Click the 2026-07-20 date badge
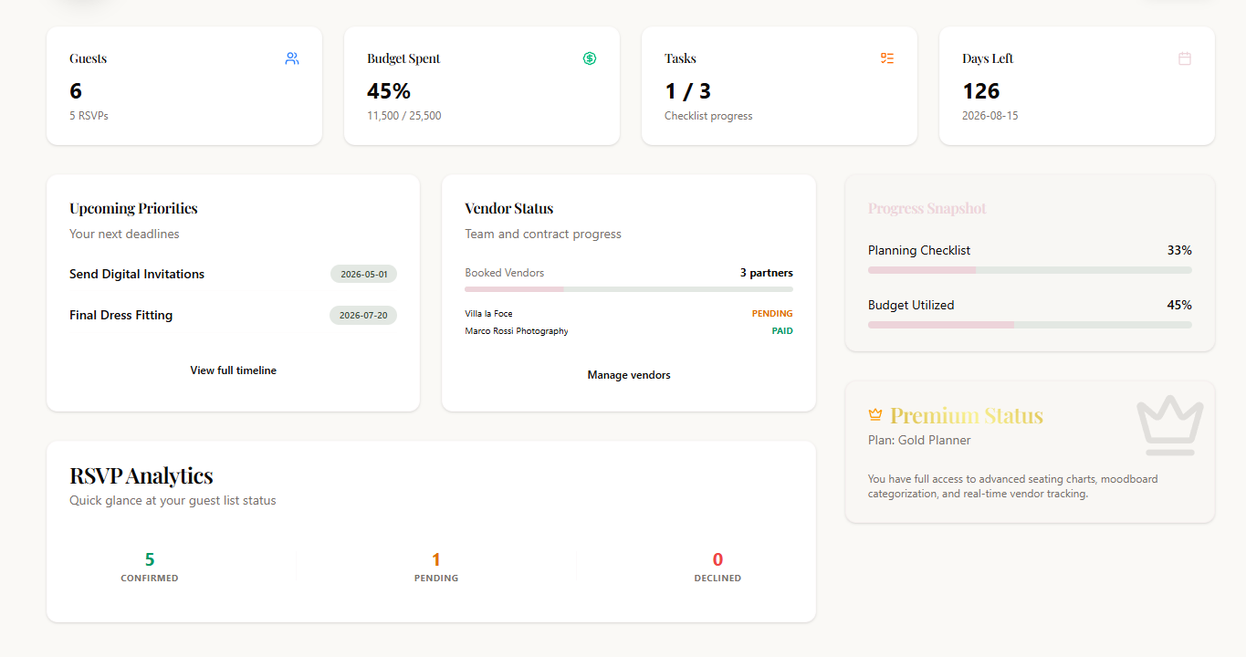This screenshot has width=1246, height=657. coord(362,315)
